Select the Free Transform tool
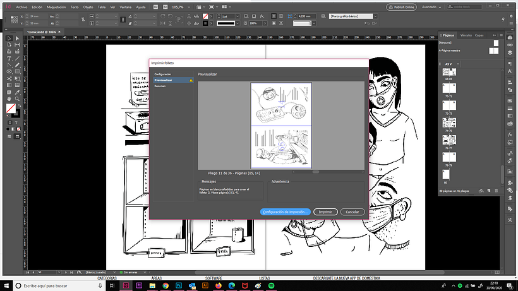This screenshot has height=291, width=518. pos(17,78)
